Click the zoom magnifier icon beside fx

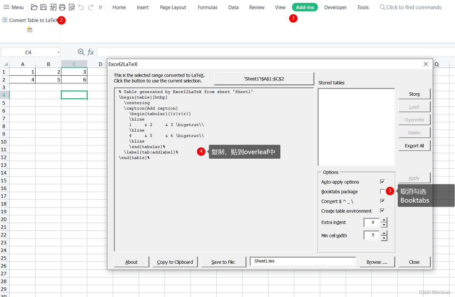click(x=81, y=52)
